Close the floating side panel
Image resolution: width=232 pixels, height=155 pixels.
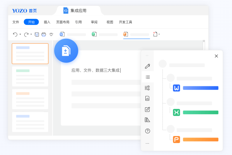click(x=216, y=56)
